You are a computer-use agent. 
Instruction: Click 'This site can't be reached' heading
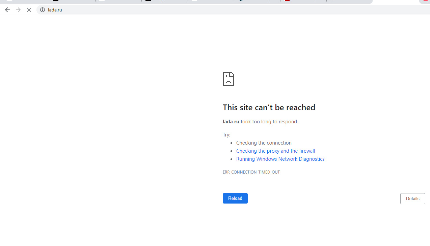tap(269, 107)
